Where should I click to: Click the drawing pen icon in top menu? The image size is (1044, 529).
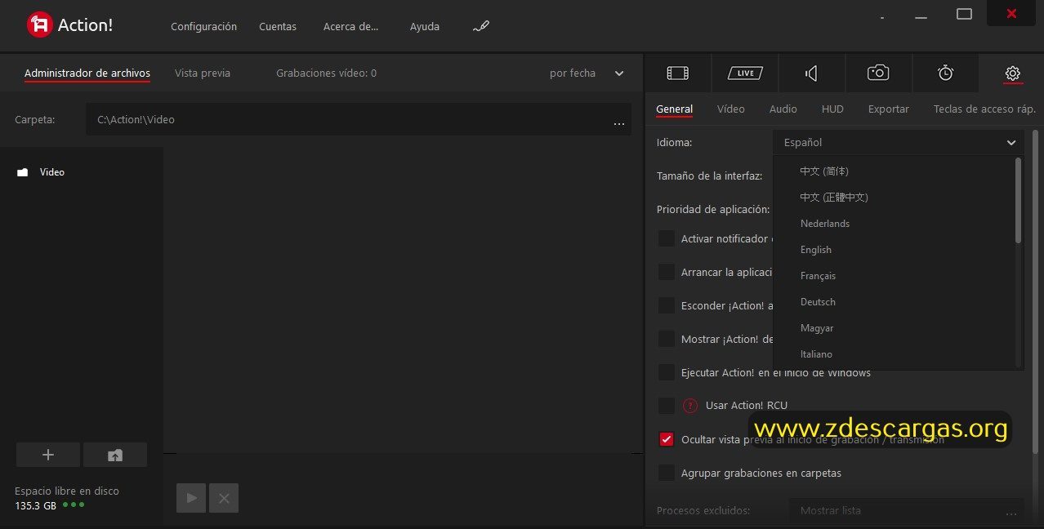(x=481, y=26)
